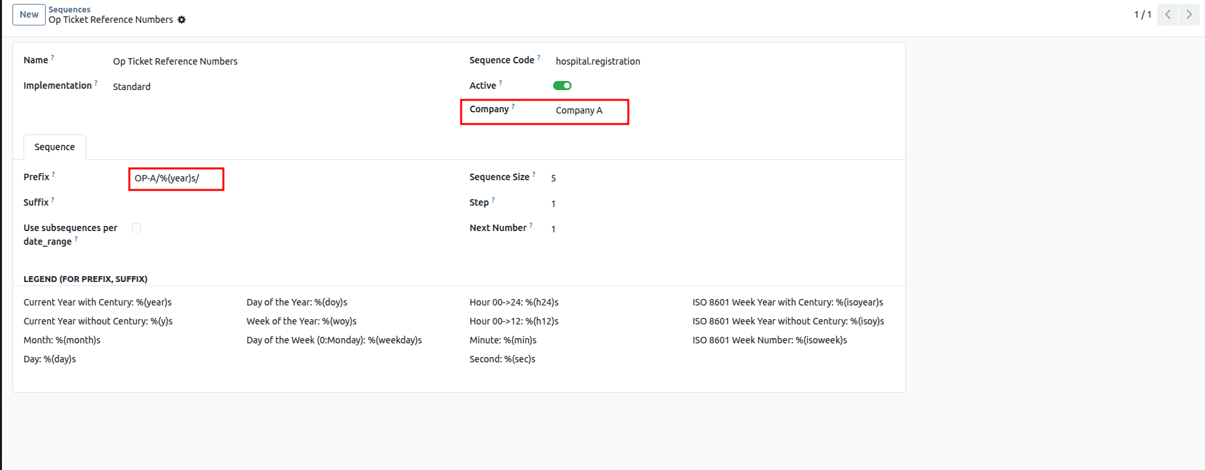Viewport: 1205px width, 470px height.
Task: Select legend text Hour 00->12
Action: 514,321
